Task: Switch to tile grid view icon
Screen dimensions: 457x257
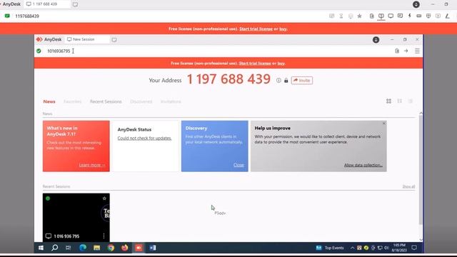Action: pyautogui.click(x=388, y=101)
